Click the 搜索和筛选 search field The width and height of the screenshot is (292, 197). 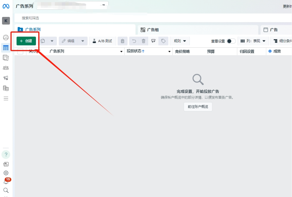click(x=153, y=18)
